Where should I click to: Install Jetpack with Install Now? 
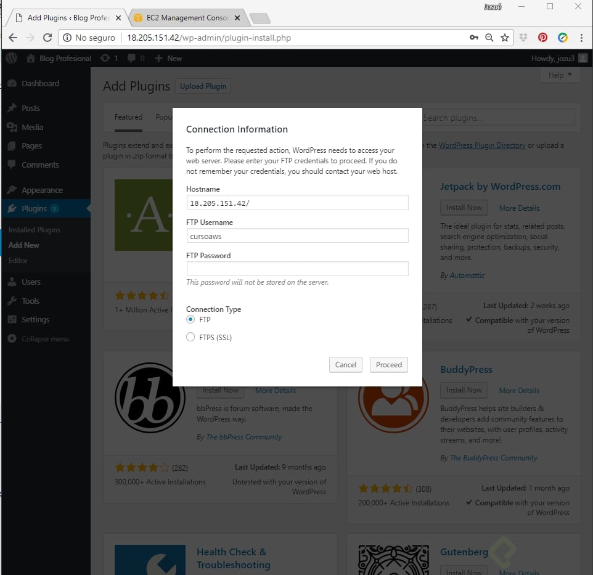pos(464,208)
